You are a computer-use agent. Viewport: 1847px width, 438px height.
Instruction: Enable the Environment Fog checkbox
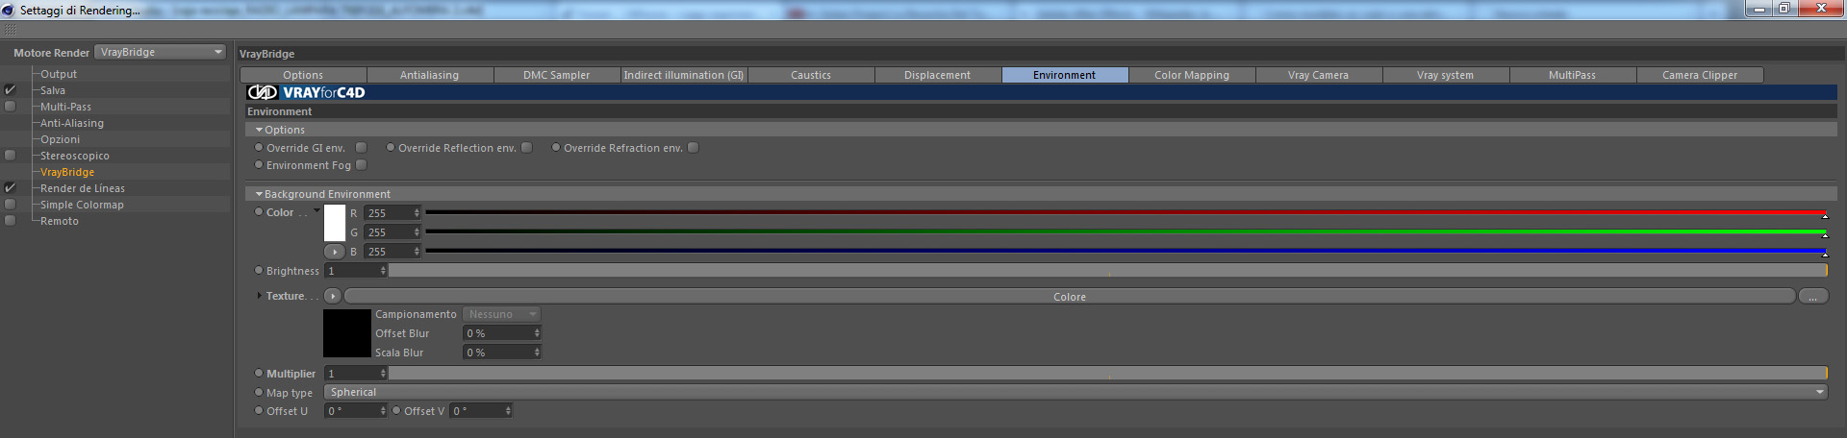(x=362, y=165)
